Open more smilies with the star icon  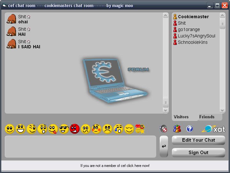coord(140,129)
